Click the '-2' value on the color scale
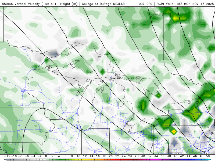The image size is (215, 161). (40, 156)
